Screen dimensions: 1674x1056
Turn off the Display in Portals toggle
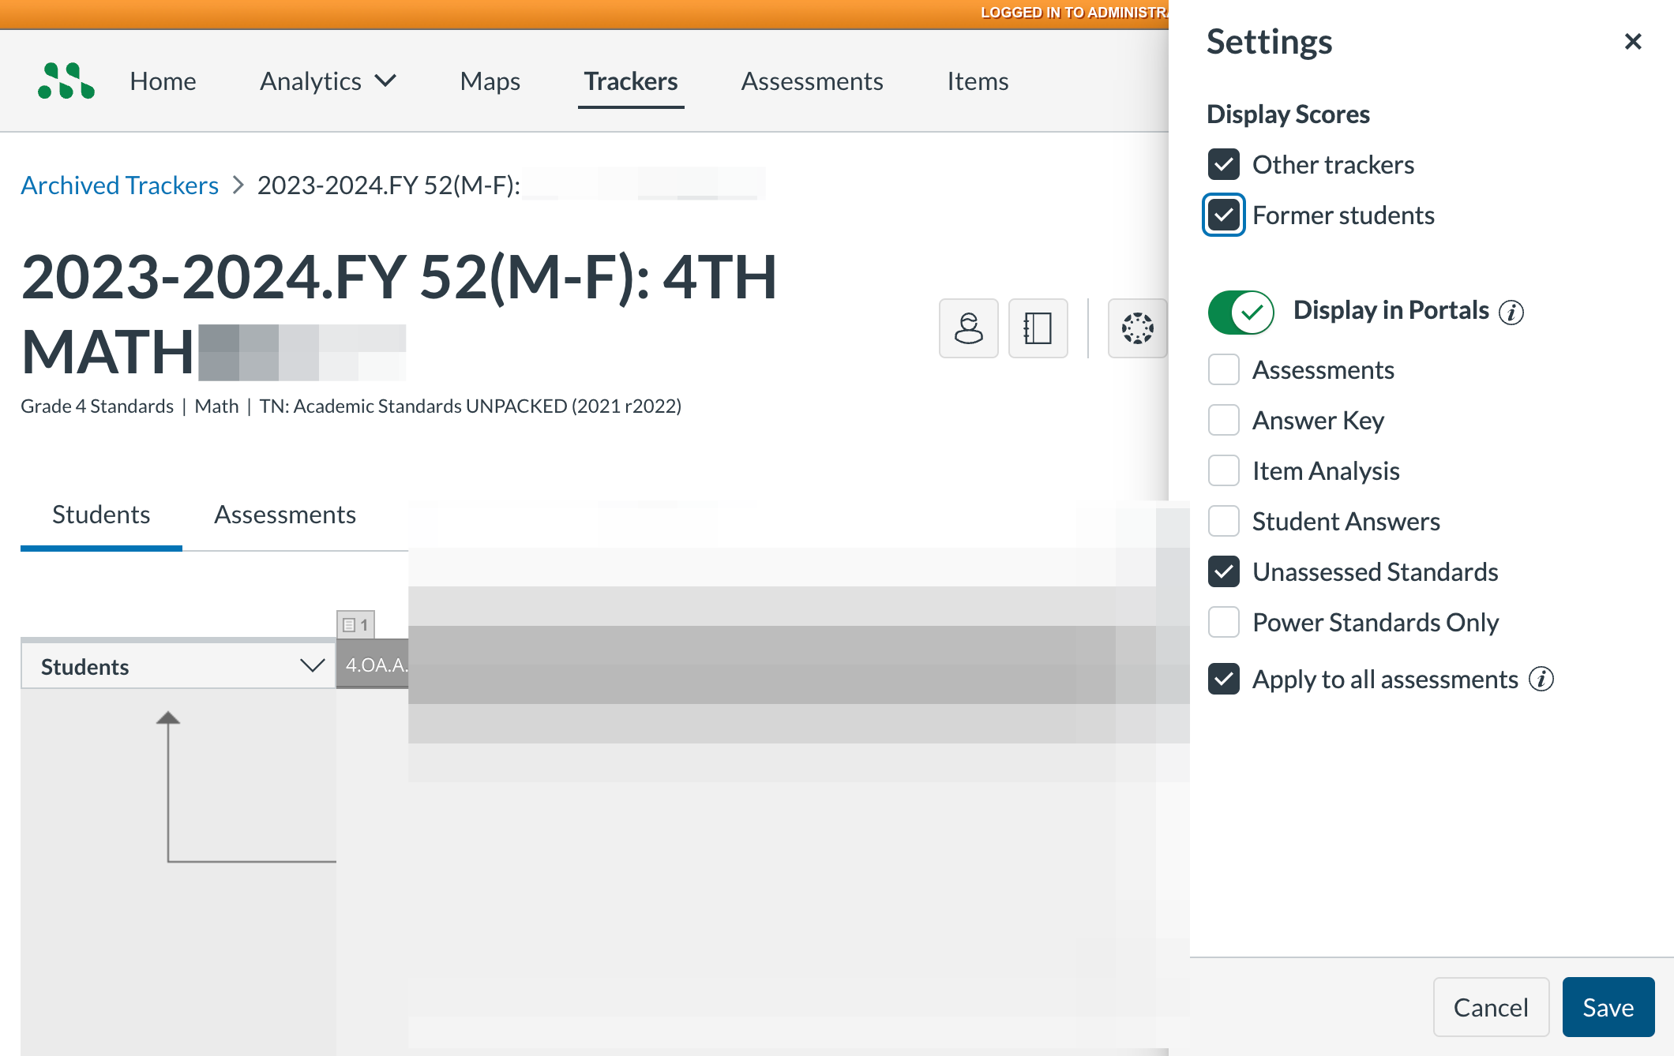tap(1240, 312)
